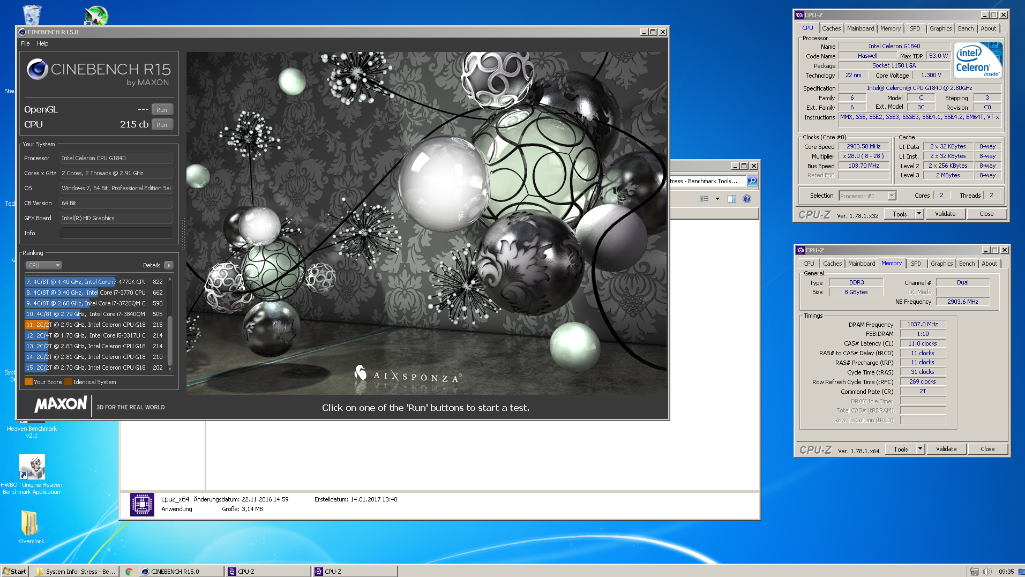The image size is (1025, 577).
Task: Click Validate in upper CPU-Z window
Action: pos(945,214)
